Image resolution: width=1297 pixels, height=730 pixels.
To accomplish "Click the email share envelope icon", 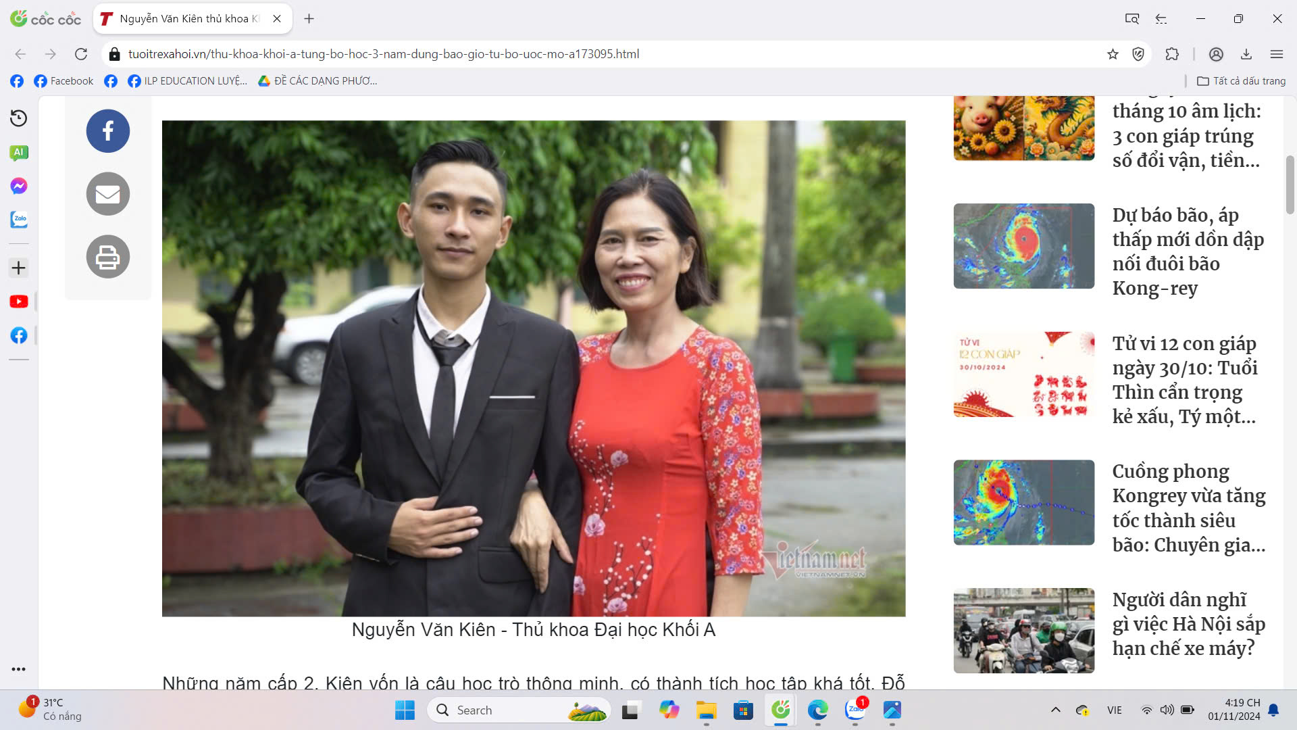I will point(108,194).
